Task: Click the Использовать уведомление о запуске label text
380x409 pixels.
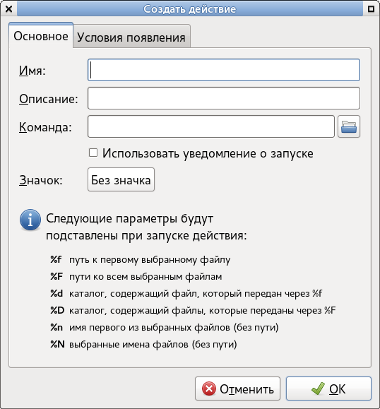Action: click(x=208, y=153)
